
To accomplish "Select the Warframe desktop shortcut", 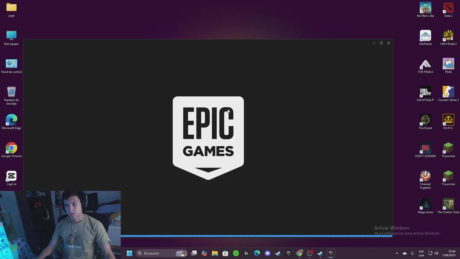I will click(x=425, y=38).
